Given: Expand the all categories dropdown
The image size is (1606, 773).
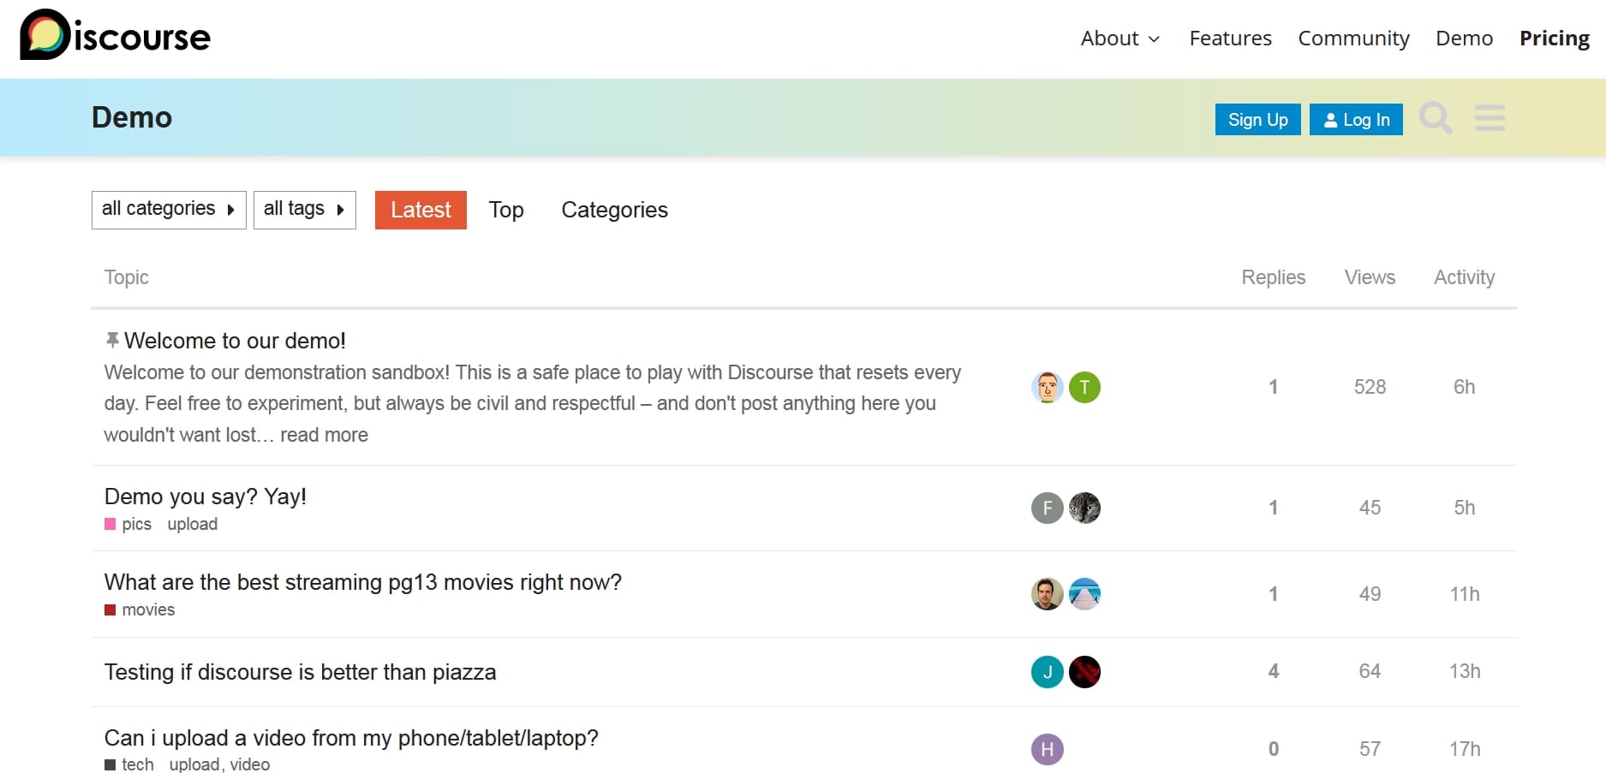Looking at the screenshot, I should click(169, 210).
